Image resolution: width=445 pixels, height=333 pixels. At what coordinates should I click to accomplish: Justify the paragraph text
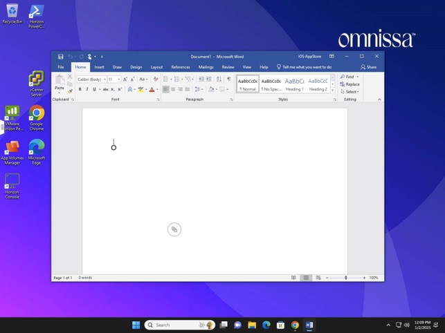click(x=188, y=89)
